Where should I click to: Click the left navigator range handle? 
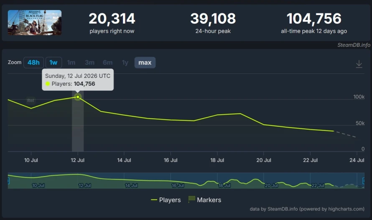[x=8, y=181]
